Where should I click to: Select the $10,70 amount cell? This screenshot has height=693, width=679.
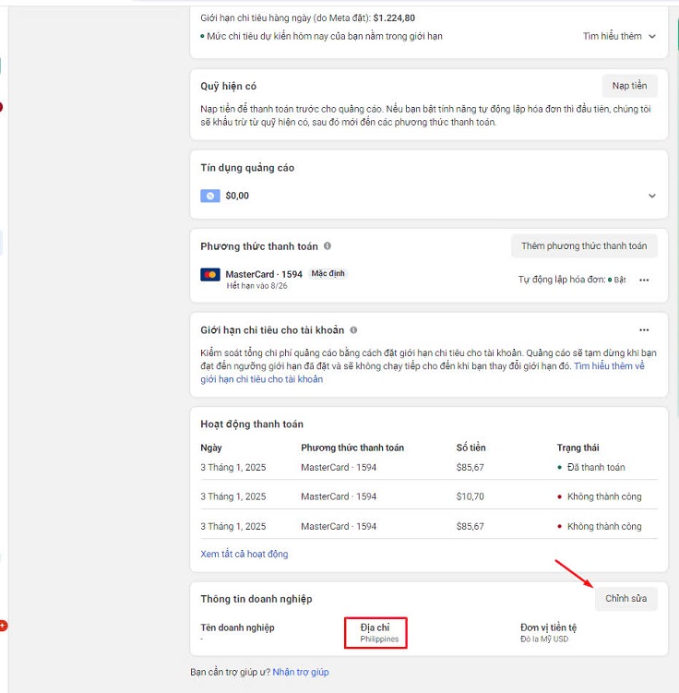tap(471, 496)
